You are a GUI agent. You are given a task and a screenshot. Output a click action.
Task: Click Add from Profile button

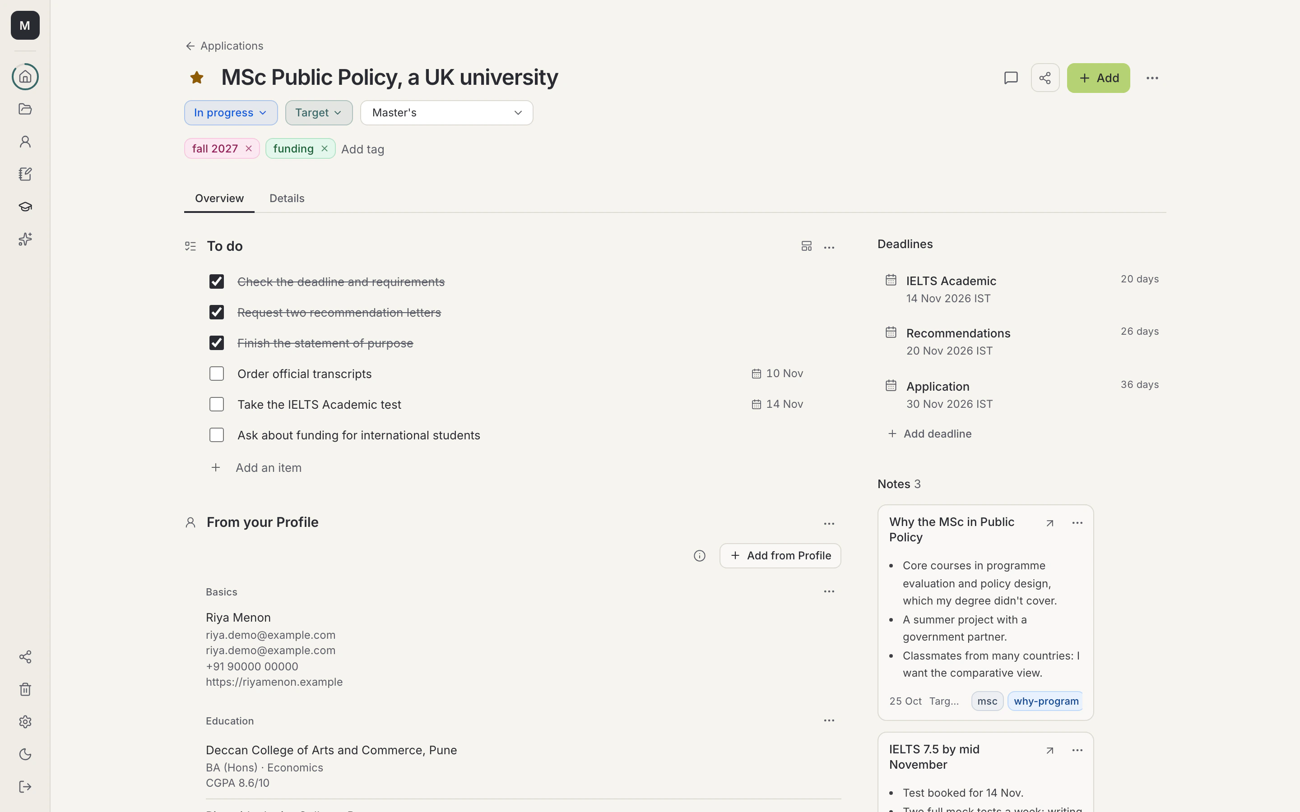click(780, 556)
